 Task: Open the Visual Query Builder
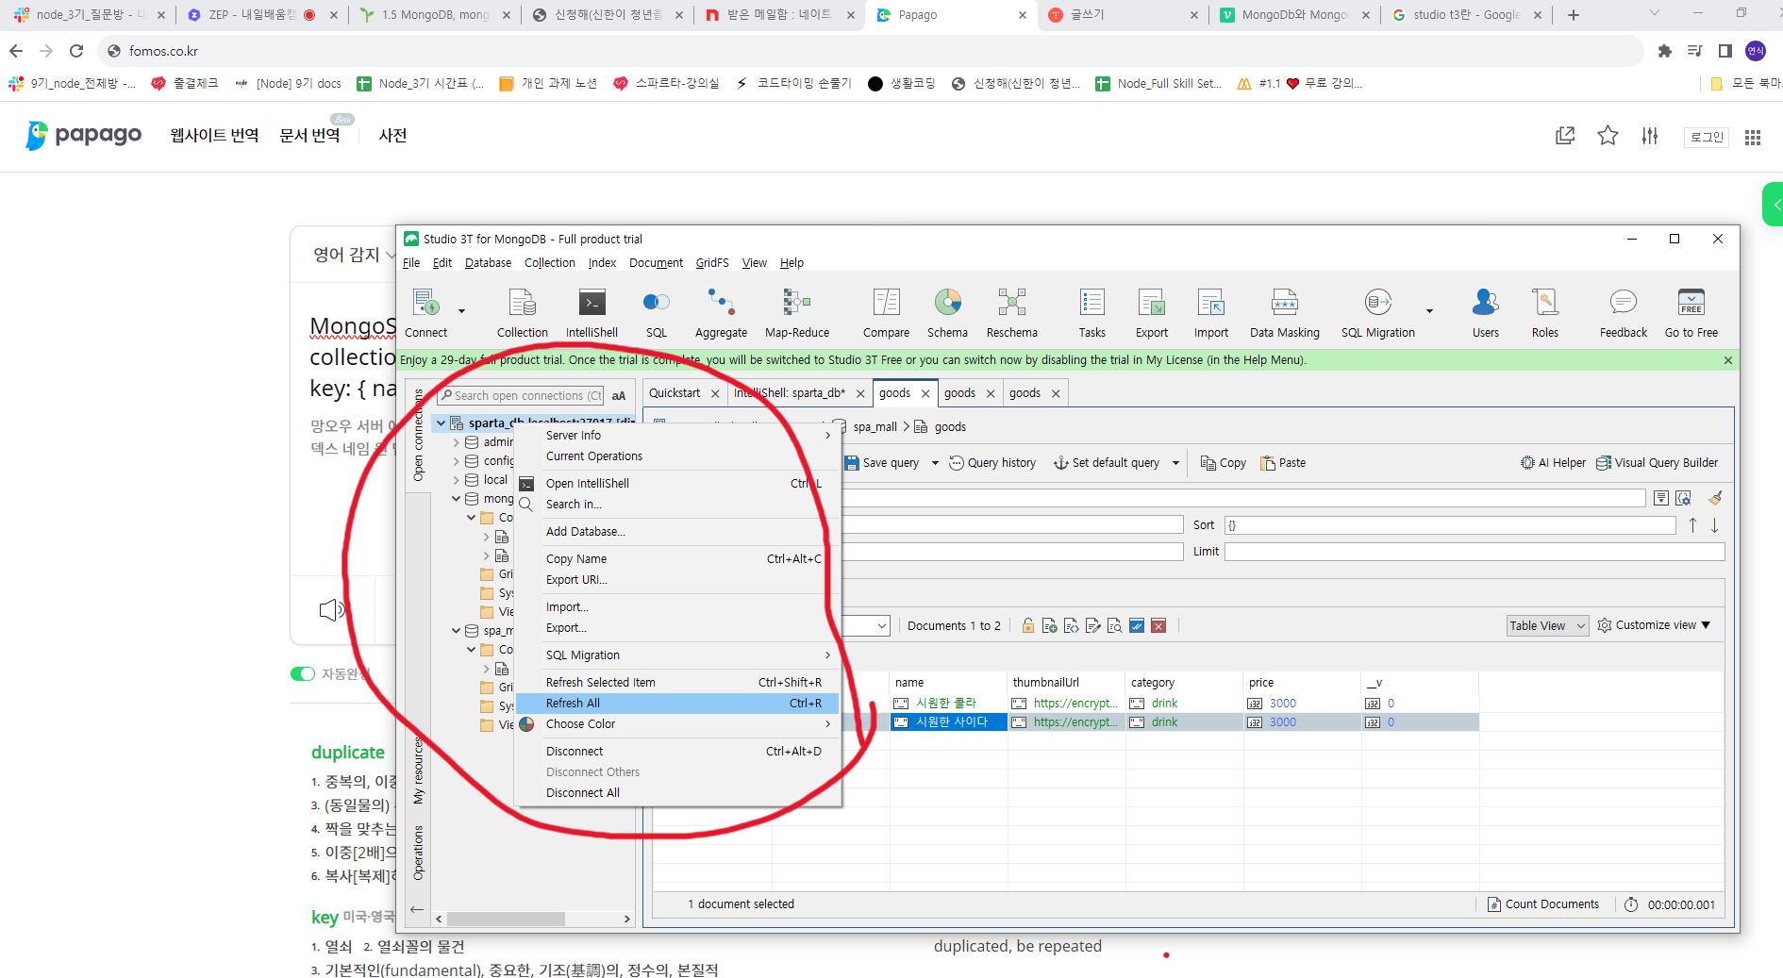pyautogui.click(x=1657, y=463)
